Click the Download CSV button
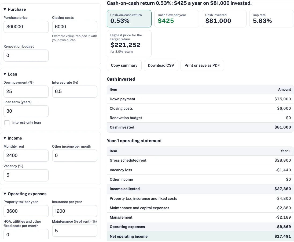294x242 pixels. pos(161,65)
